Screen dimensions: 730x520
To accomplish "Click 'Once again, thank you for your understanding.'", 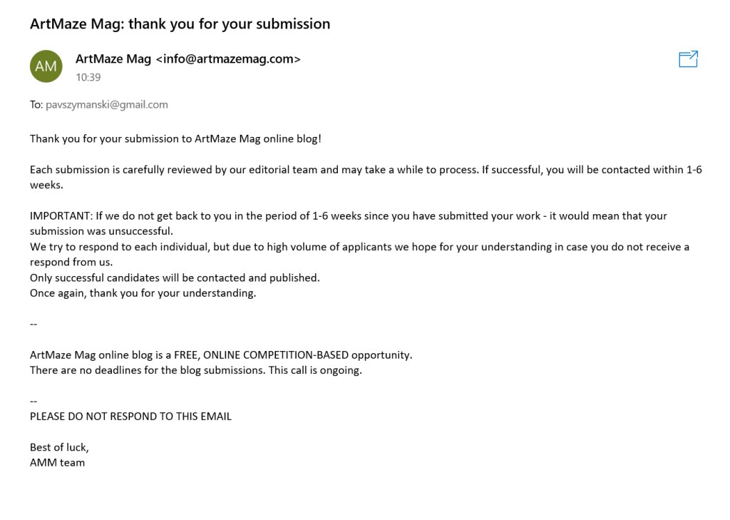I will pos(143,293).
